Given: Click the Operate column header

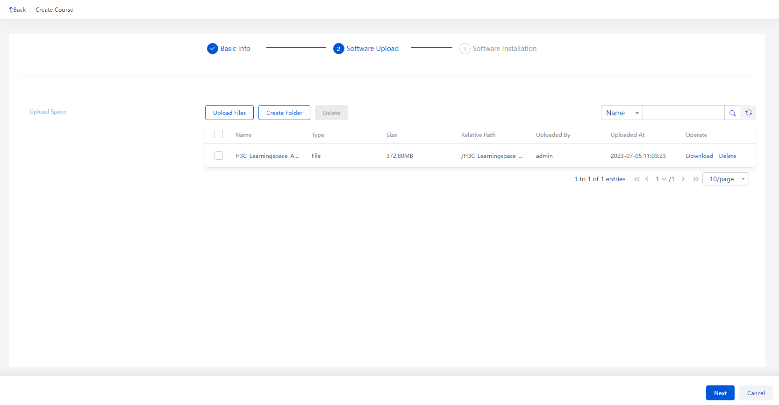Looking at the screenshot, I should click(696, 135).
